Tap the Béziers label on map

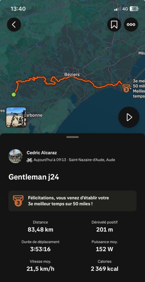pyautogui.click(x=72, y=74)
